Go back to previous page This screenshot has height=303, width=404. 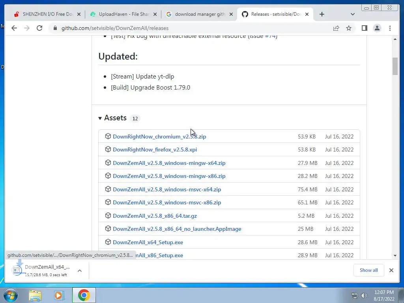tap(14, 28)
